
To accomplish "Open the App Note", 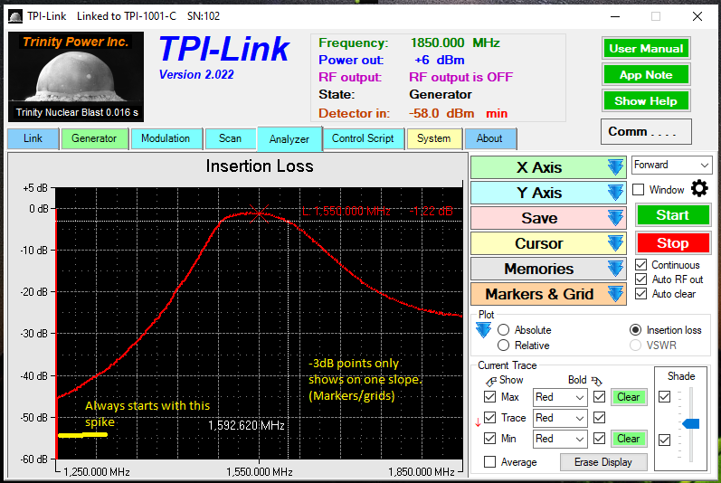I will coord(646,75).
